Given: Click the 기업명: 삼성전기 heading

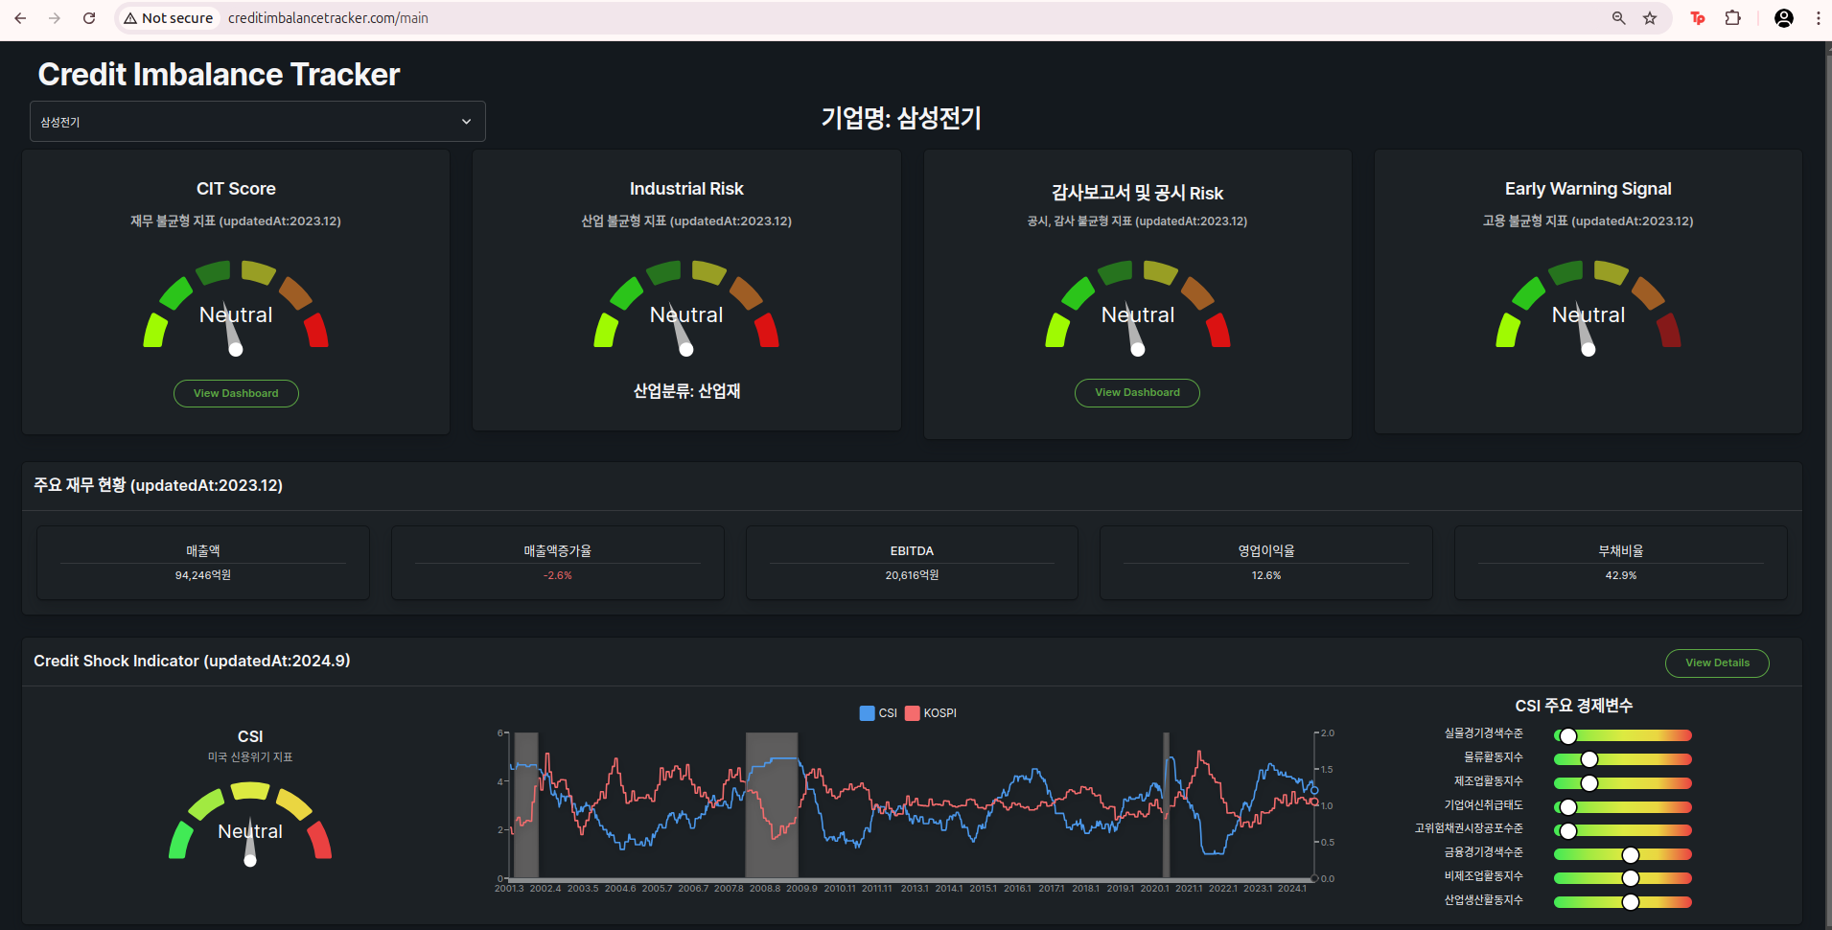Looking at the screenshot, I should (x=901, y=118).
